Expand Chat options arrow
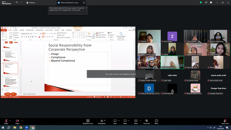231x130 pixels. tap(119, 121)
